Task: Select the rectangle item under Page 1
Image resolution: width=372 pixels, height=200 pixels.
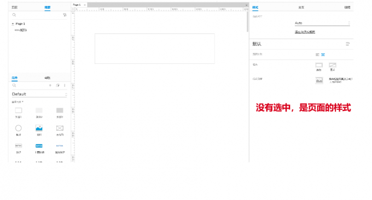Action: tap(21, 30)
